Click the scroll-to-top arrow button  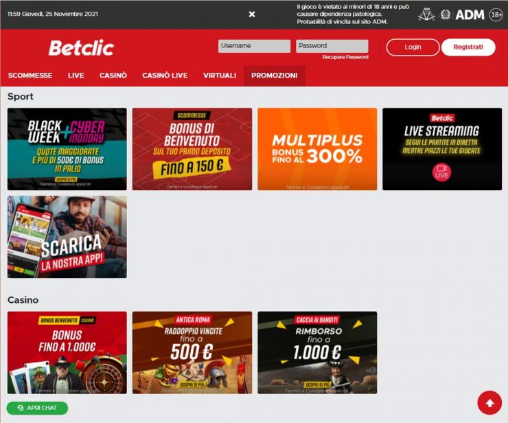click(x=489, y=402)
